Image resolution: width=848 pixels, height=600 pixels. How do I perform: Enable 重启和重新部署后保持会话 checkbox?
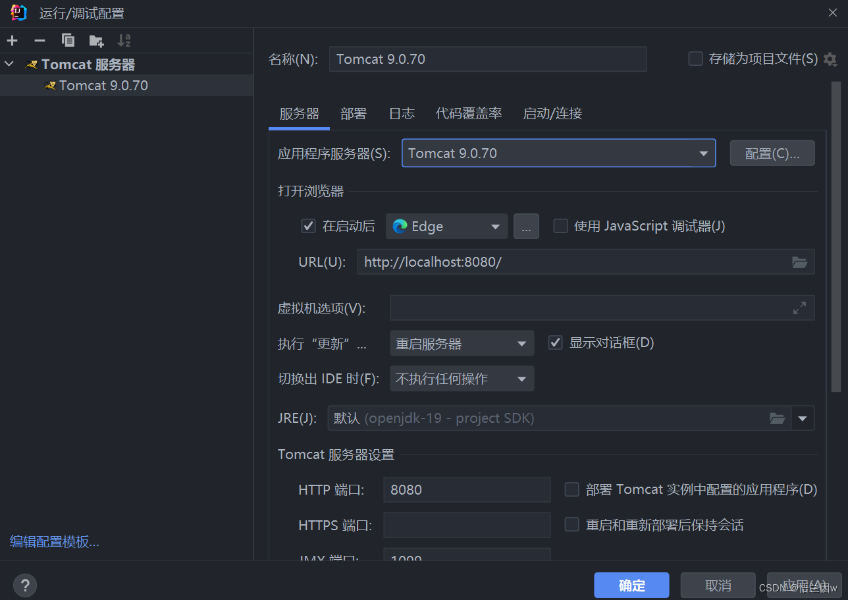572,525
